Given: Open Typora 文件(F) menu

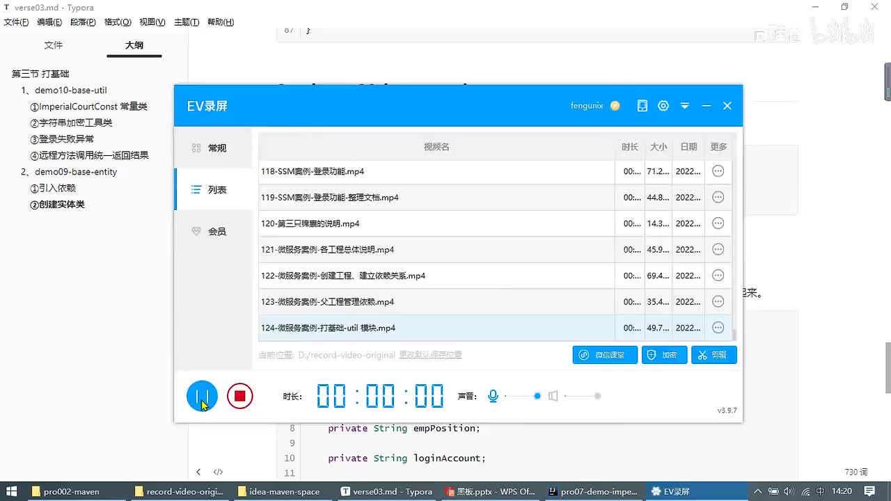Looking at the screenshot, I should click(x=16, y=22).
